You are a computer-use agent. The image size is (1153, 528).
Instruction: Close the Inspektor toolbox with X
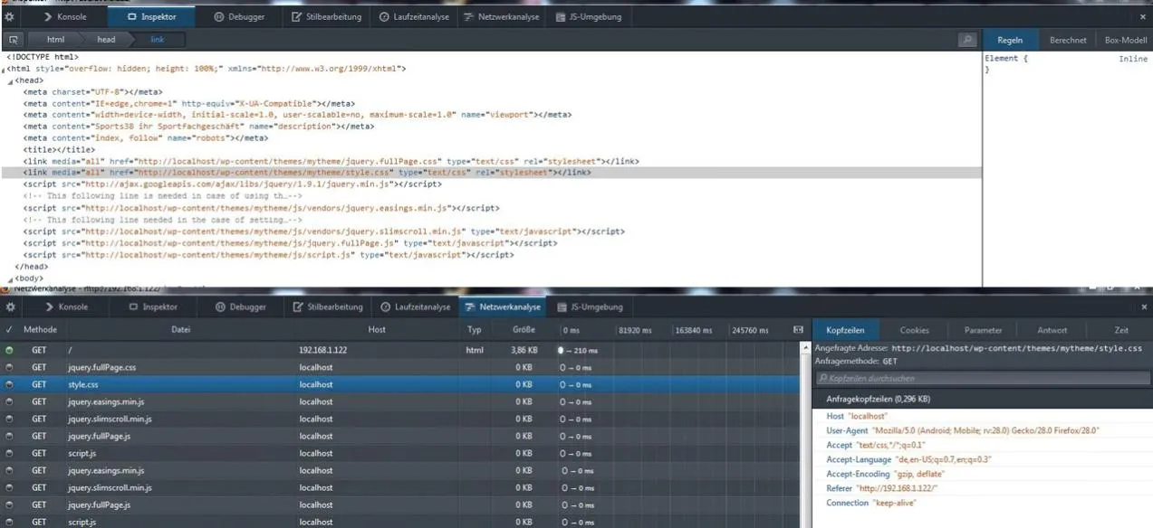(1143, 17)
